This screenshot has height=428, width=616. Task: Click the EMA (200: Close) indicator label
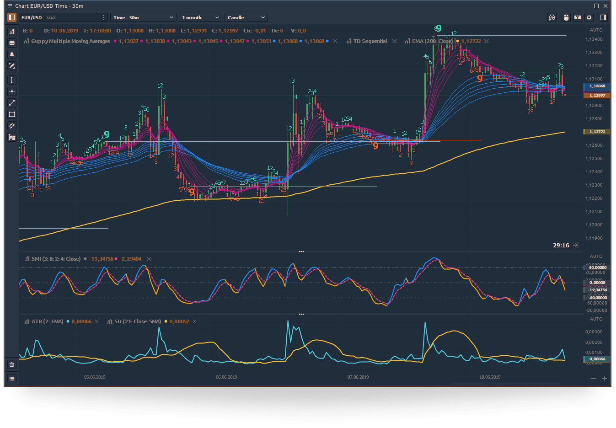point(432,41)
